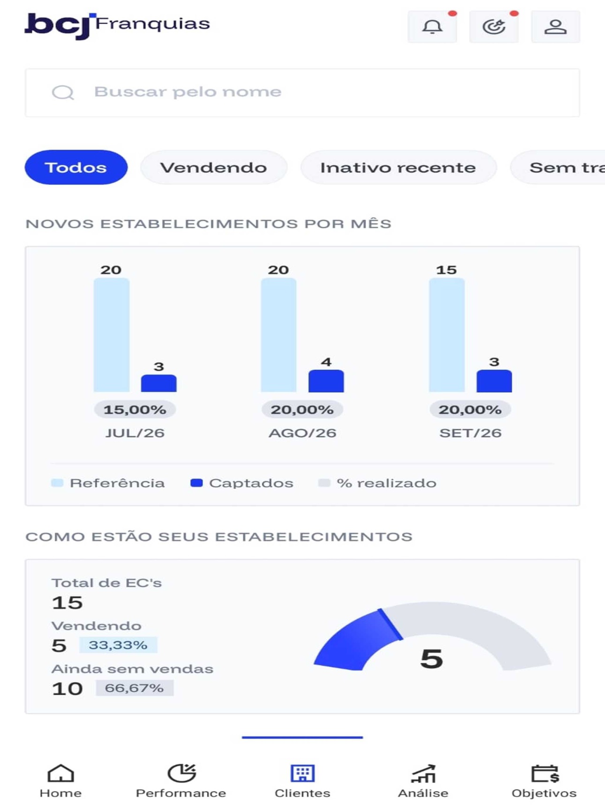
Task: Click the Captados legend swatch
Action: pos(197,483)
